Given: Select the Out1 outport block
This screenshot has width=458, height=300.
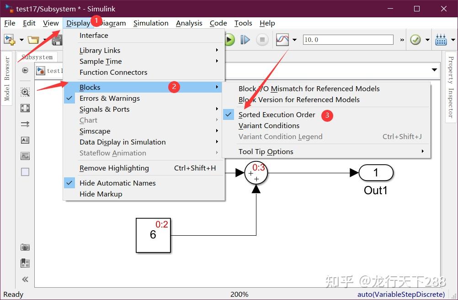Looking at the screenshot, I should pyautogui.click(x=376, y=173).
